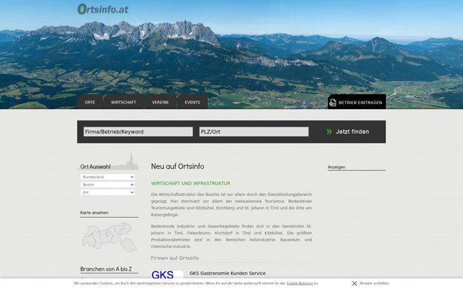Open the Ortsinfo.at logo home link

click(103, 9)
